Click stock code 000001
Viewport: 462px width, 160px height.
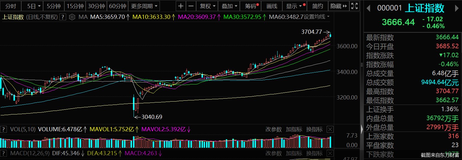390,8
